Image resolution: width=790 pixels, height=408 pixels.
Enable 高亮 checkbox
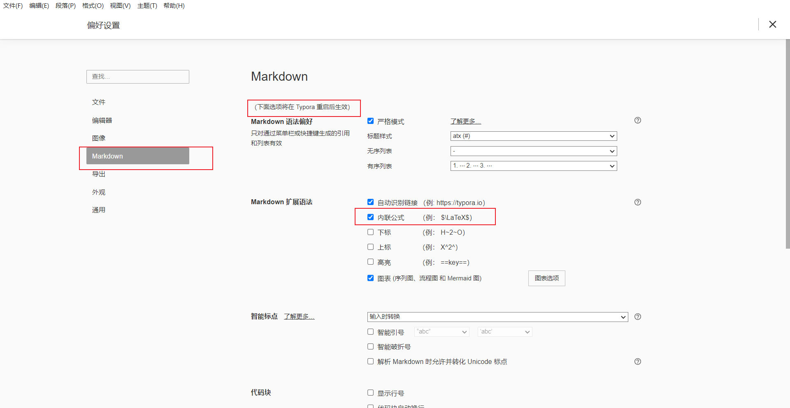coord(370,262)
